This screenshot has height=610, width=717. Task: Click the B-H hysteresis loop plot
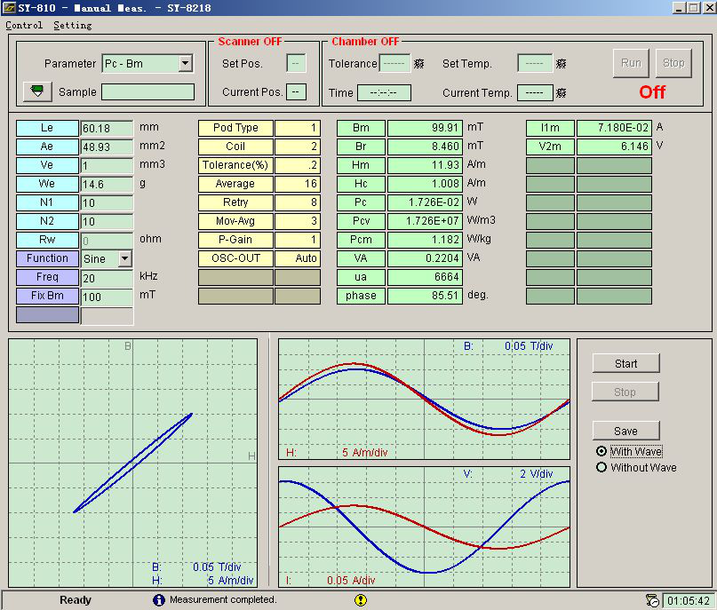132,463
